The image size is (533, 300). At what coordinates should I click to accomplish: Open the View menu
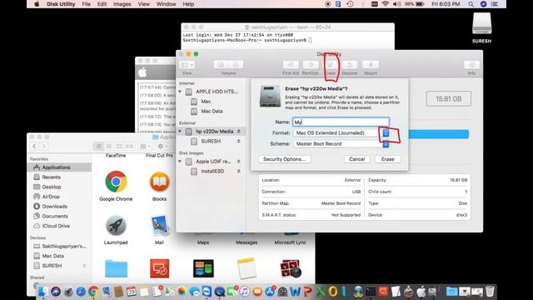click(x=144, y=4)
